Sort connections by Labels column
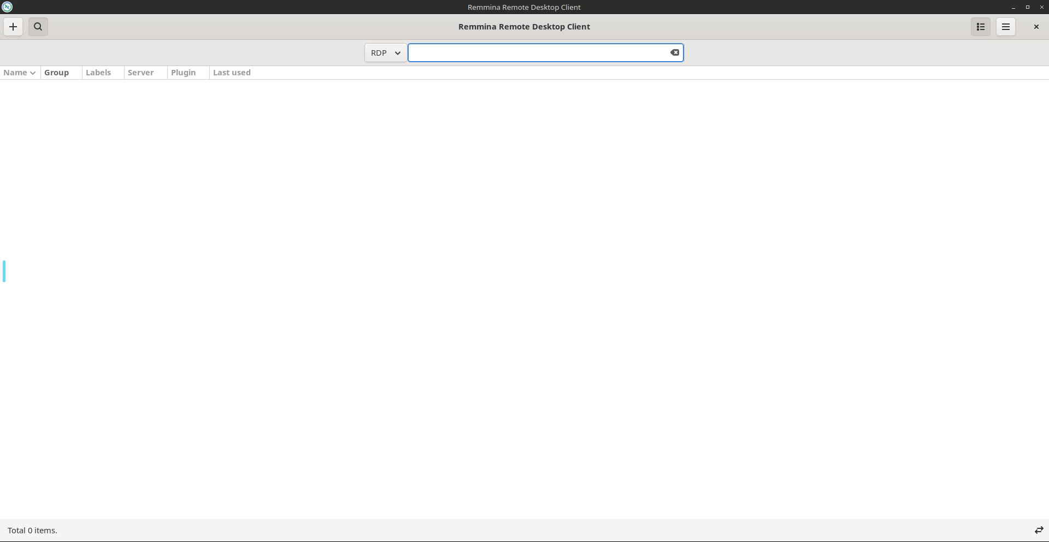1049x542 pixels. [103, 73]
